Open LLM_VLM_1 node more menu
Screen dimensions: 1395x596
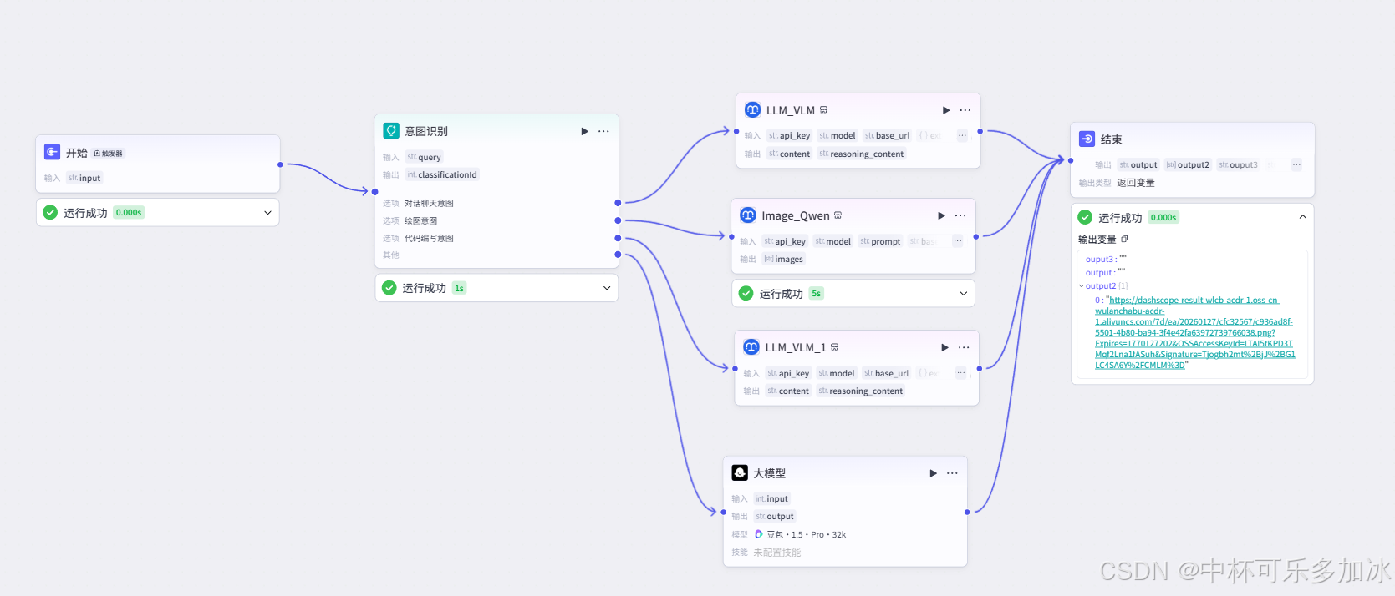pos(964,347)
